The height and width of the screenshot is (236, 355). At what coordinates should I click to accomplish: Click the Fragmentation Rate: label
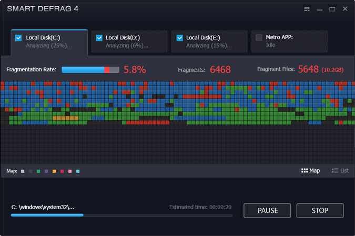tap(31, 69)
